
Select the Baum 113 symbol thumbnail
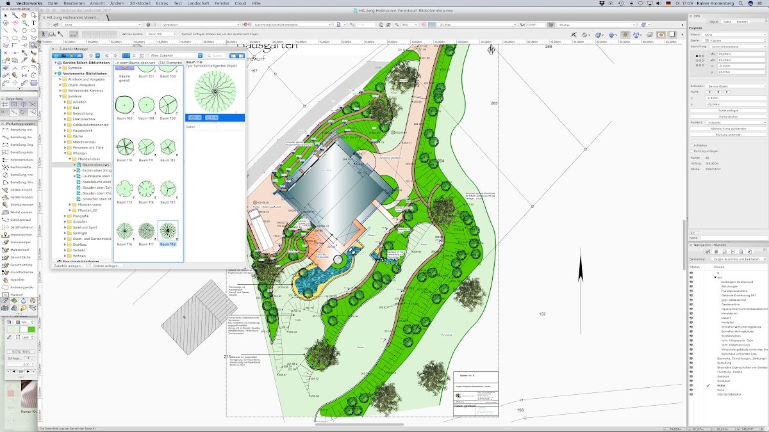click(125, 189)
